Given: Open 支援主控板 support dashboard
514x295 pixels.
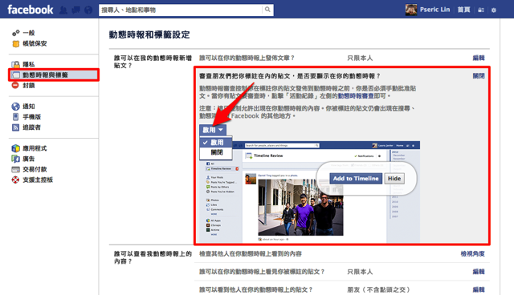Looking at the screenshot, I should tap(38, 180).
